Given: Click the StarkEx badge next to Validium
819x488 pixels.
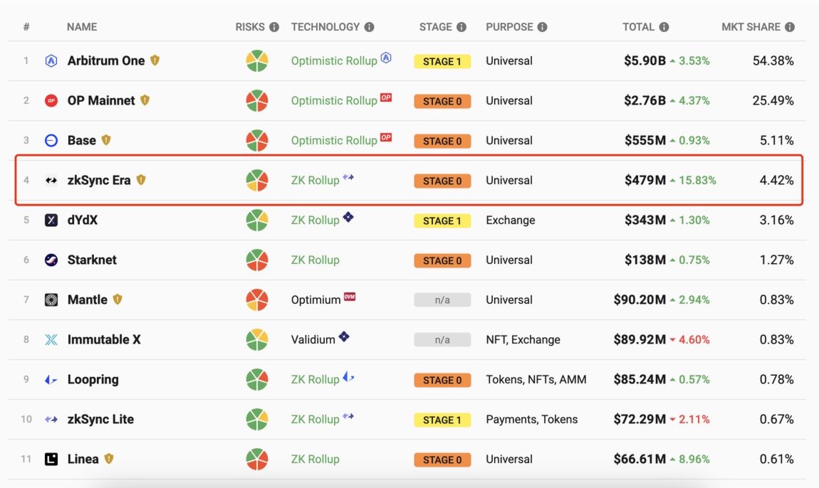Looking at the screenshot, I should click(x=344, y=336).
